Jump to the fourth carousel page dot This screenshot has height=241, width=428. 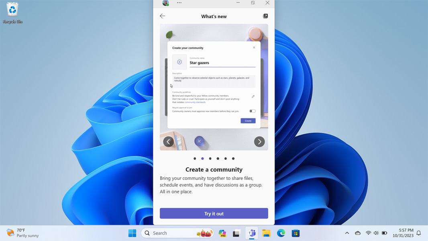(218, 159)
